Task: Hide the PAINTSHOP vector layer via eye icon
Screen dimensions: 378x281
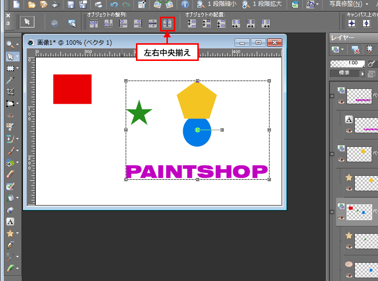Action: (x=341, y=102)
